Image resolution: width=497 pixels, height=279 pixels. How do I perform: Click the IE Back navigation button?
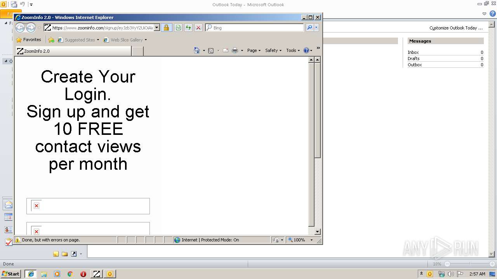(20, 28)
